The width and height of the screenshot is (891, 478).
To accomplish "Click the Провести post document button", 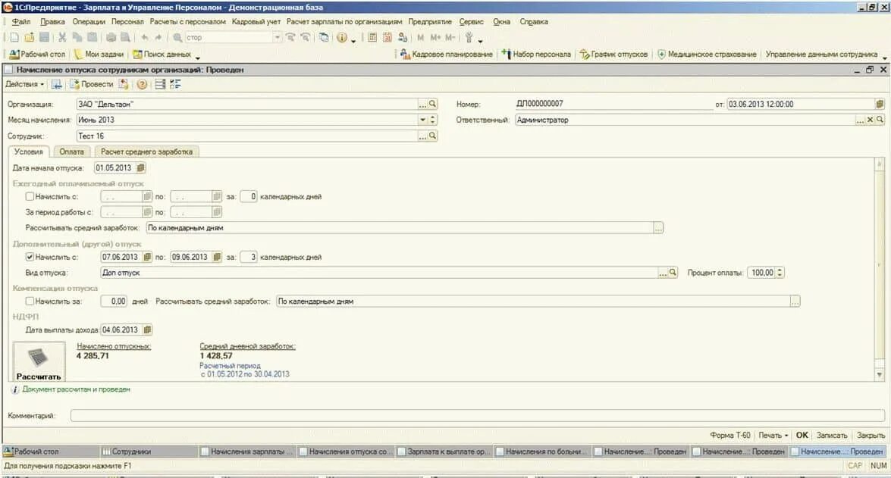I will tap(92, 84).
